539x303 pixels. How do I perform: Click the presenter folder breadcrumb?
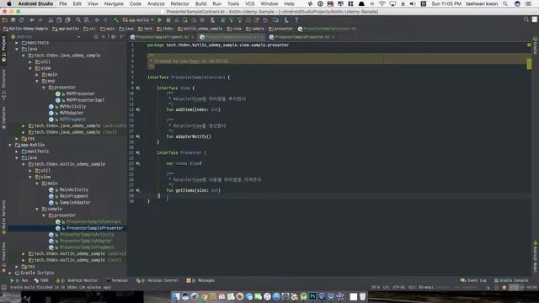point(280,29)
